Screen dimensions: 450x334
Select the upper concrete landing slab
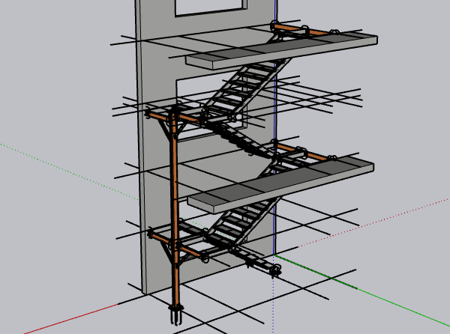click(283, 52)
